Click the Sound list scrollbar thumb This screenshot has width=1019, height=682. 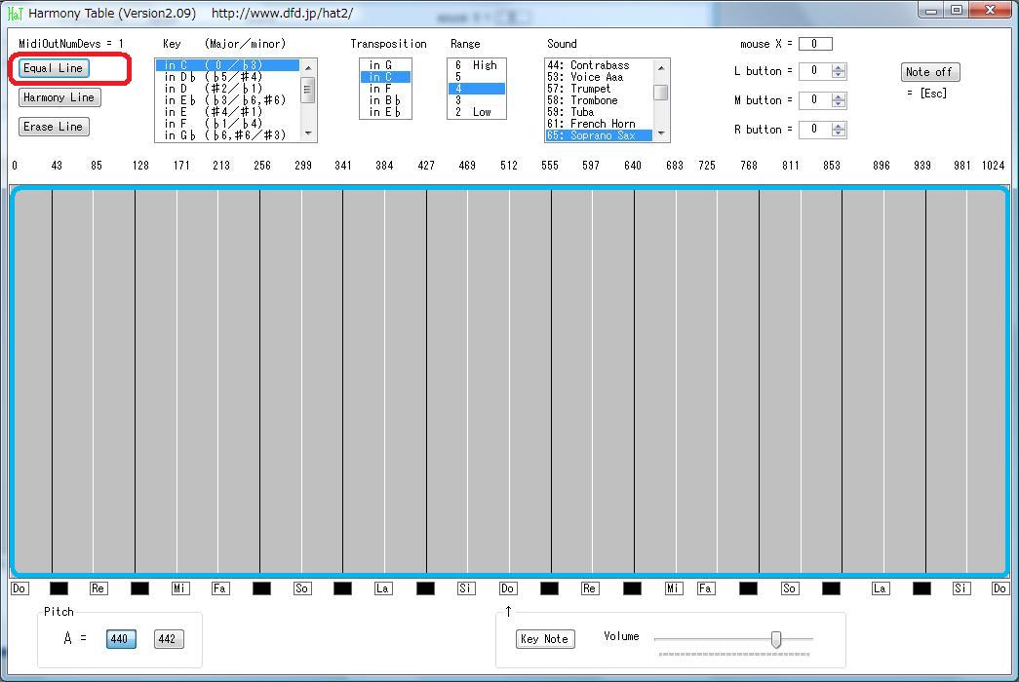click(661, 93)
